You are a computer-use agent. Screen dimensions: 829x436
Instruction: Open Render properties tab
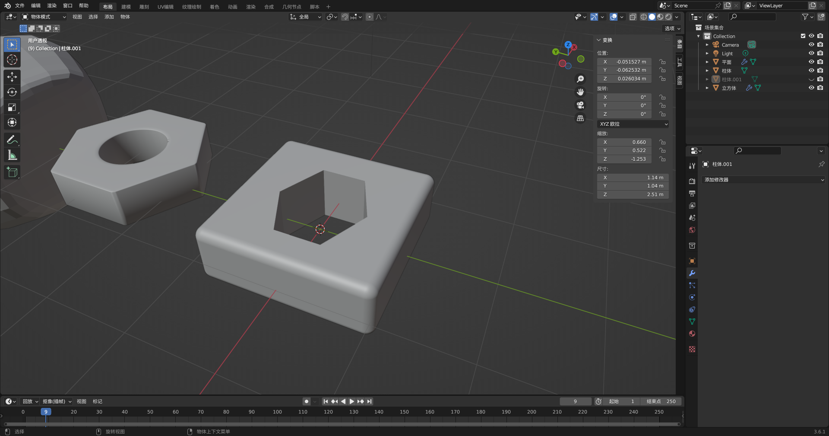coord(692,181)
